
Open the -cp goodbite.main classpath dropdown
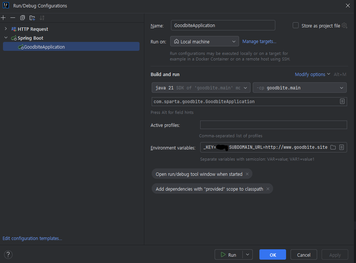point(299,88)
